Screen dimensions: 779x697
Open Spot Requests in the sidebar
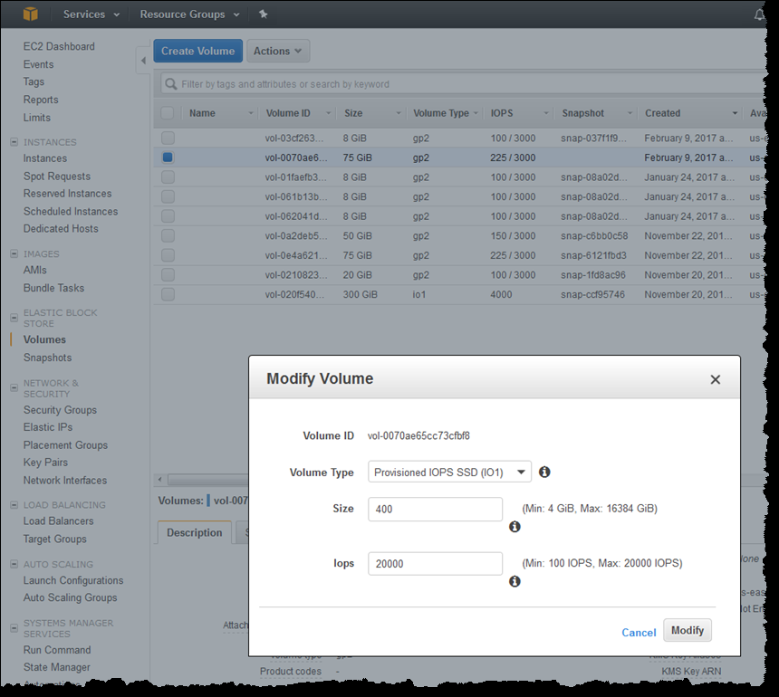tap(57, 177)
